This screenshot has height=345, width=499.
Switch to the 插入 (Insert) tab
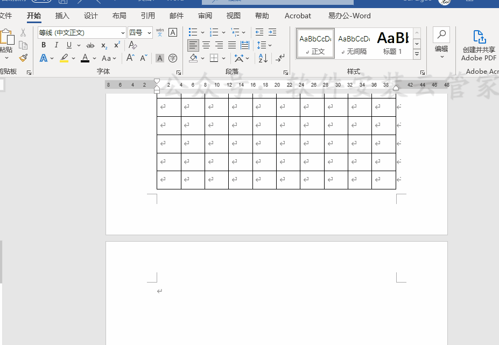coord(62,16)
